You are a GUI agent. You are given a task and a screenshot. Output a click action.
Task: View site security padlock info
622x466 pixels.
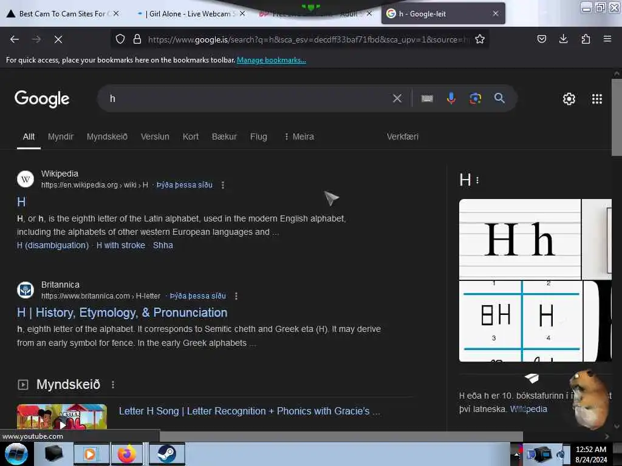tap(137, 39)
